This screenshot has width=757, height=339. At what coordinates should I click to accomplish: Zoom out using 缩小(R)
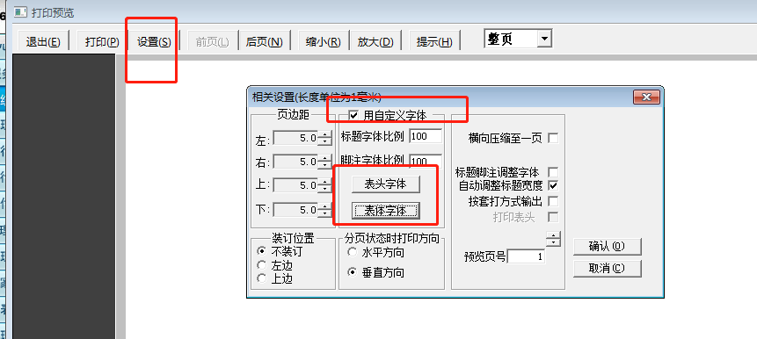pyautogui.click(x=323, y=41)
